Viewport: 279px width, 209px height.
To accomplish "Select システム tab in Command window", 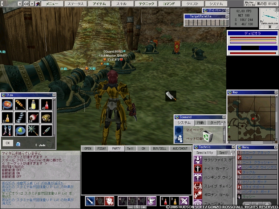I will pos(184,123).
